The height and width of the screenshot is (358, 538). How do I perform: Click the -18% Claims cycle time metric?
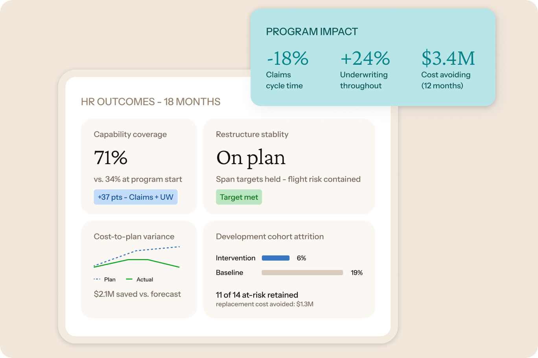click(x=287, y=69)
